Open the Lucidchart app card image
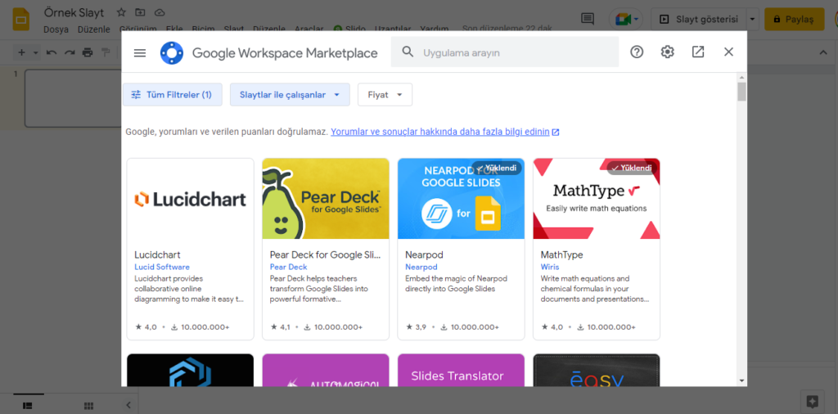Image resolution: width=838 pixels, height=414 pixels. point(190,199)
